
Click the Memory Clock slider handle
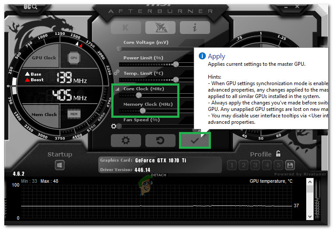143,110
